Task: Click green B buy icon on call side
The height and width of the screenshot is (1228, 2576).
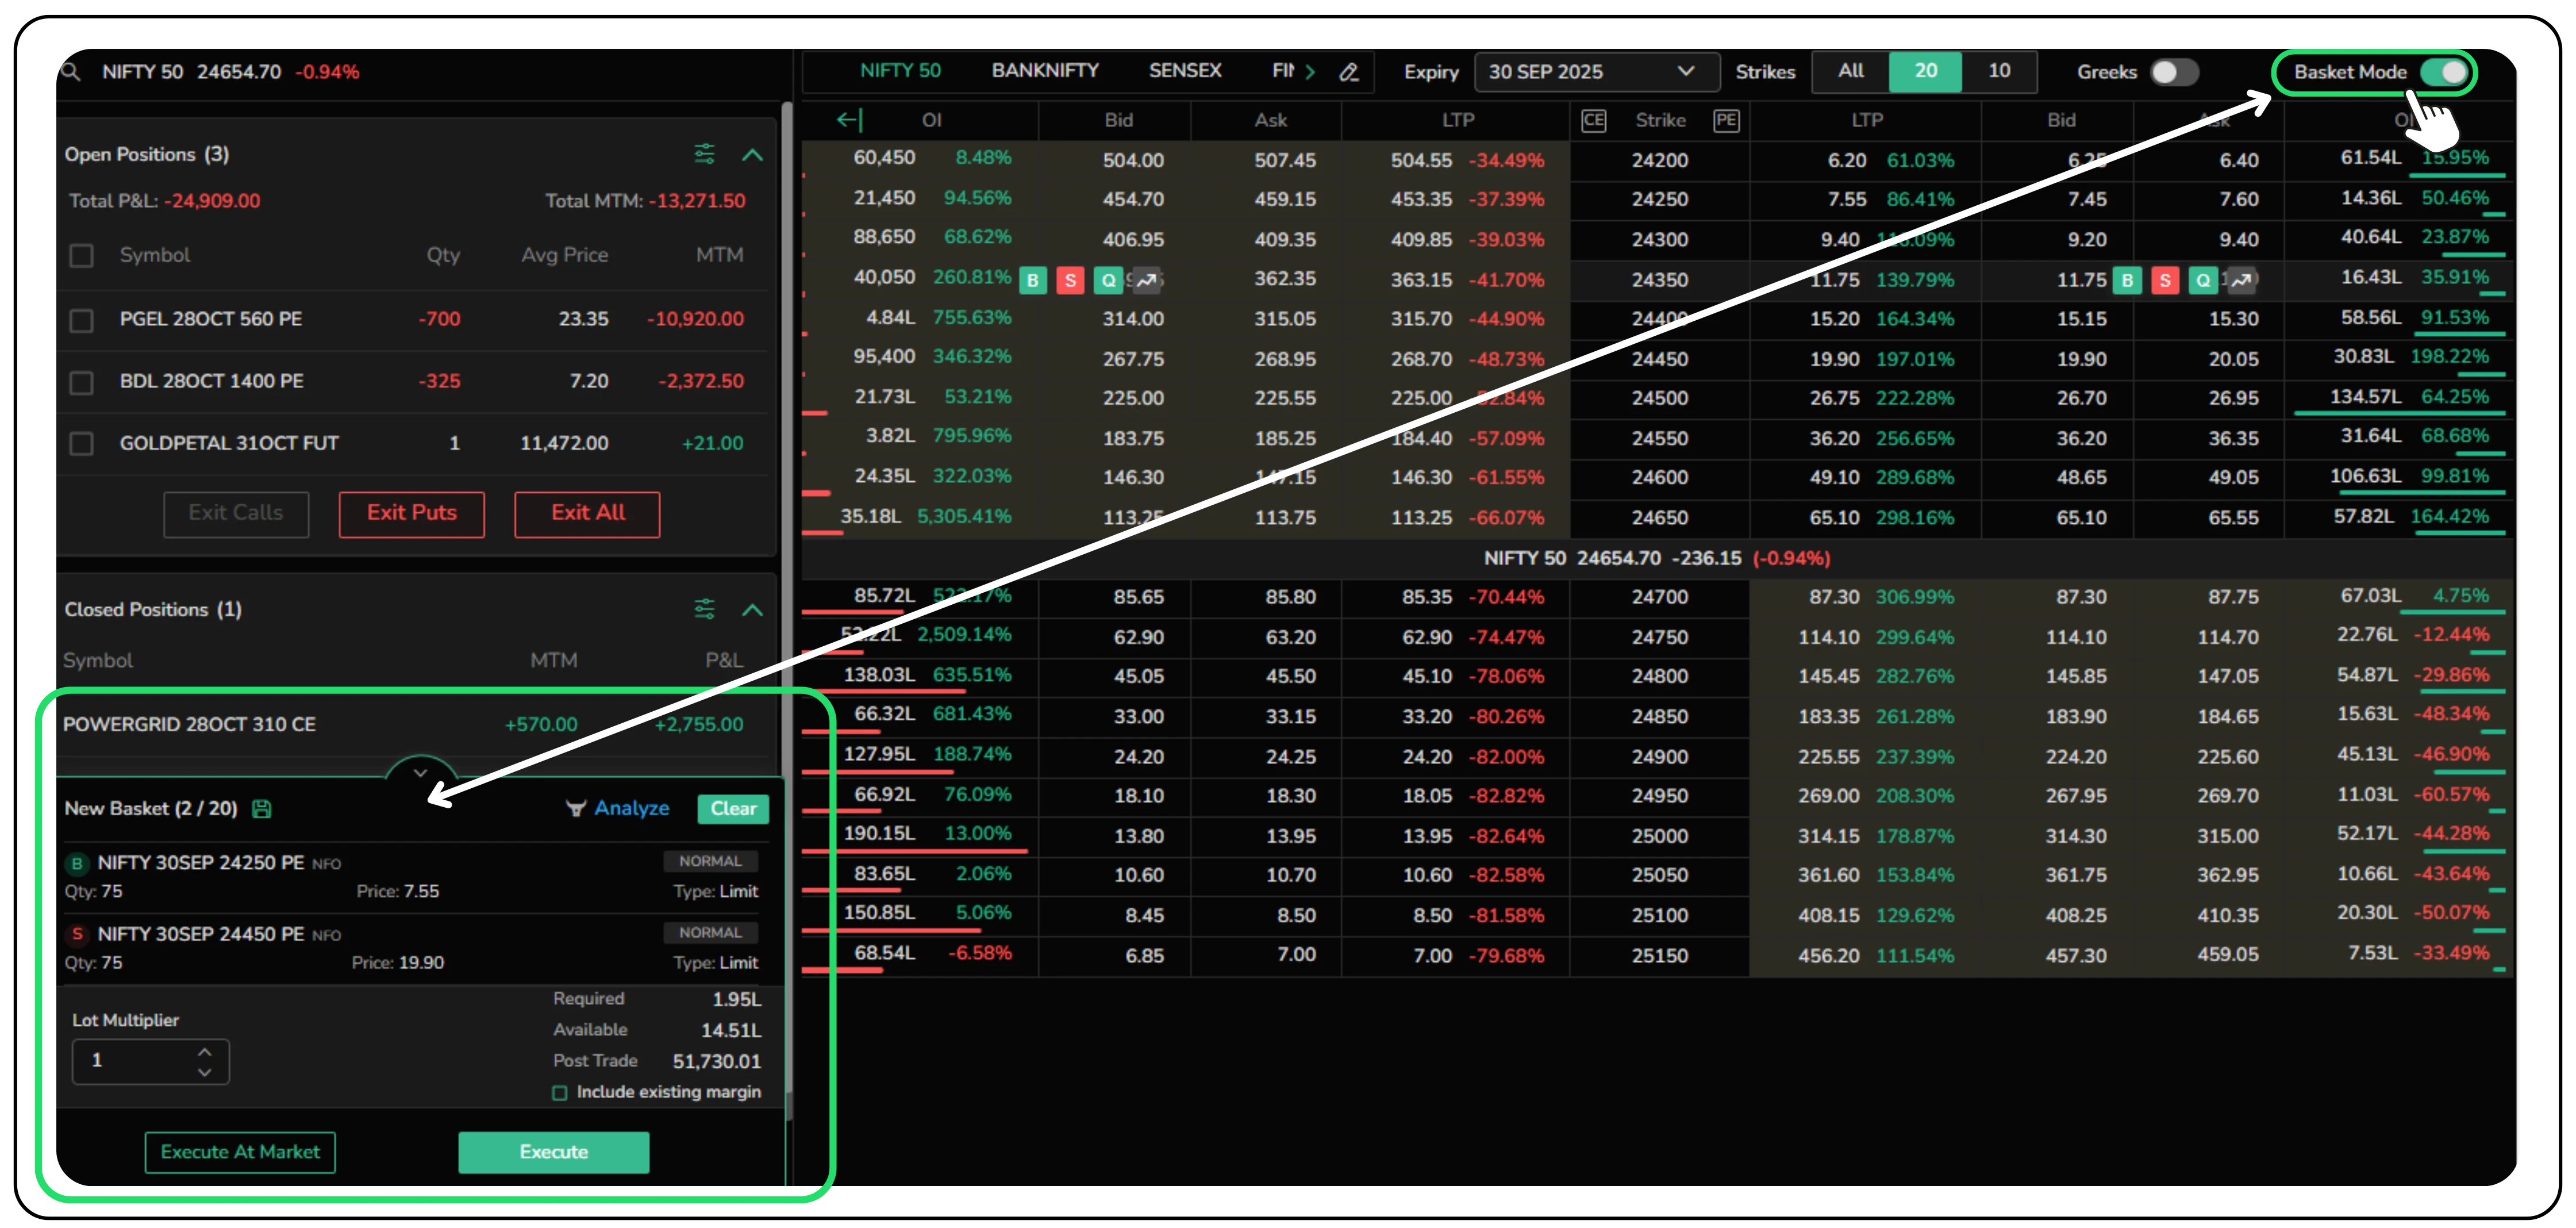Action: (1033, 280)
